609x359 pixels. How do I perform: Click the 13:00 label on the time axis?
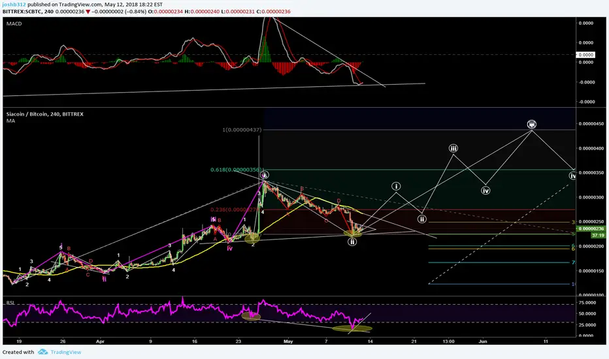[448, 341]
